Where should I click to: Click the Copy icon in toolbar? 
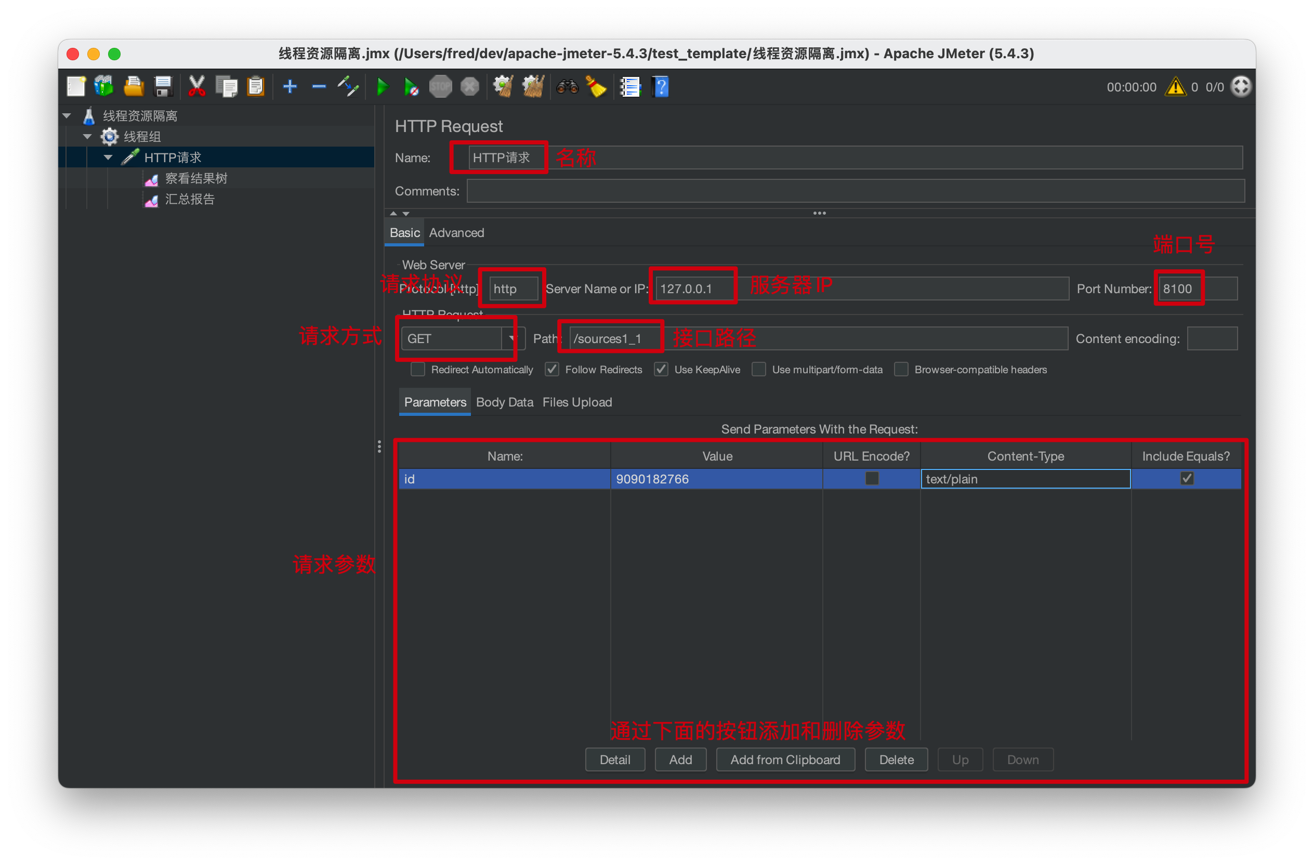click(226, 87)
